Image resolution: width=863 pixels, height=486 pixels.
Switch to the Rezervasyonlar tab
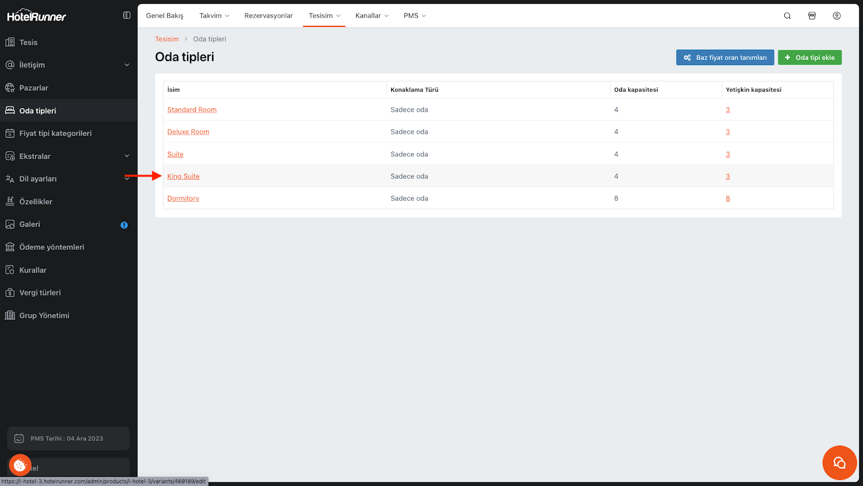(x=269, y=16)
